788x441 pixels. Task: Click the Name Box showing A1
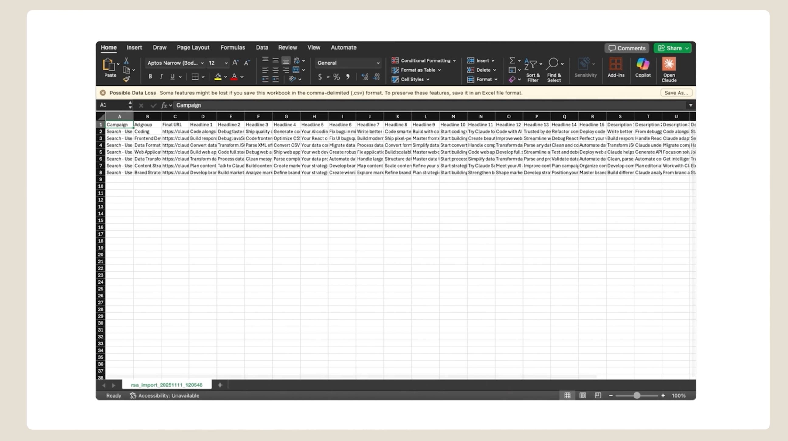(x=112, y=105)
